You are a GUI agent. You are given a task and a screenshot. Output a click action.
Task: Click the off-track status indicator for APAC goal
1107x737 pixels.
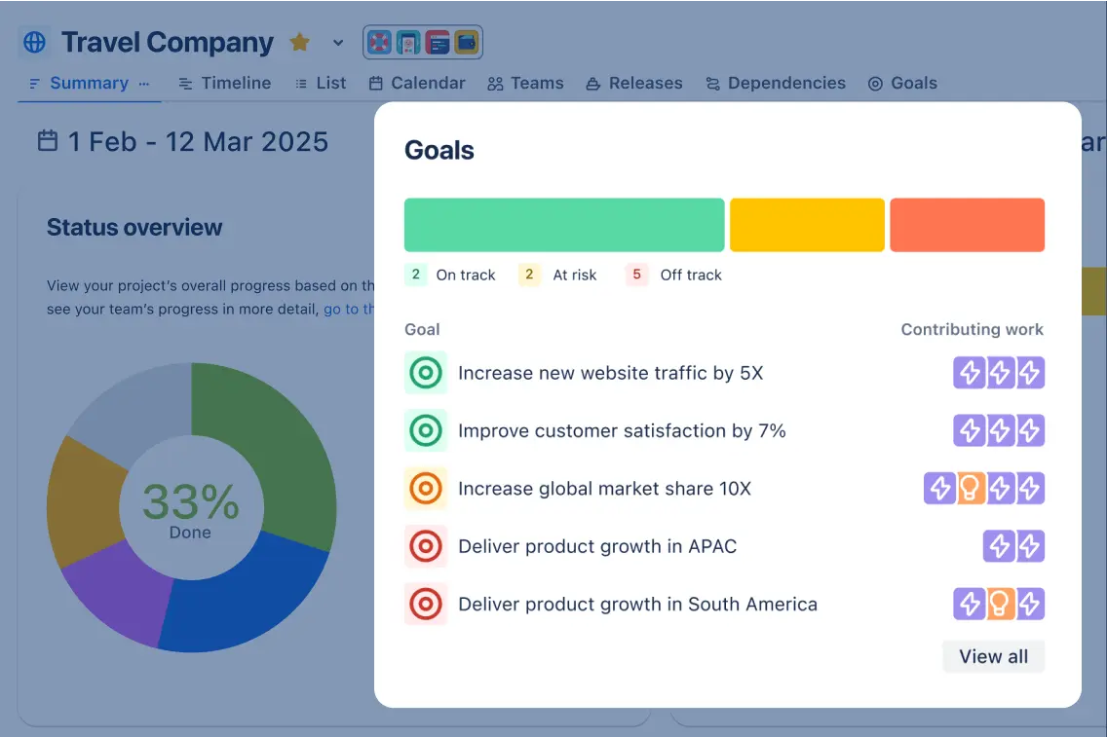coord(425,546)
